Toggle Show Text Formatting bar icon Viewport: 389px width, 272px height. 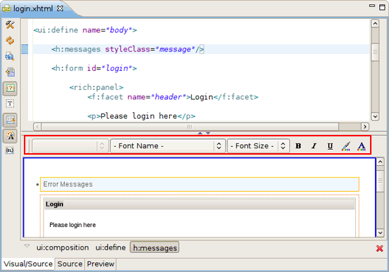tap(10, 136)
